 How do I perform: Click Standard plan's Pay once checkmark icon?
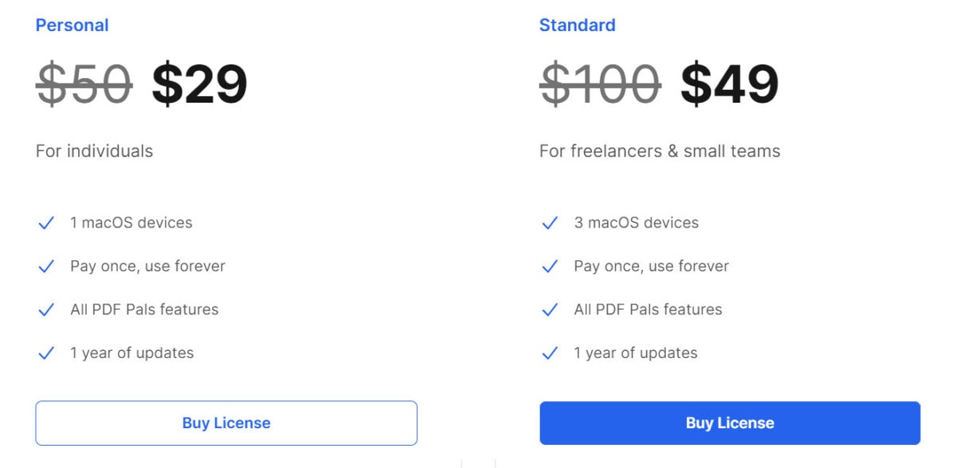(x=550, y=267)
